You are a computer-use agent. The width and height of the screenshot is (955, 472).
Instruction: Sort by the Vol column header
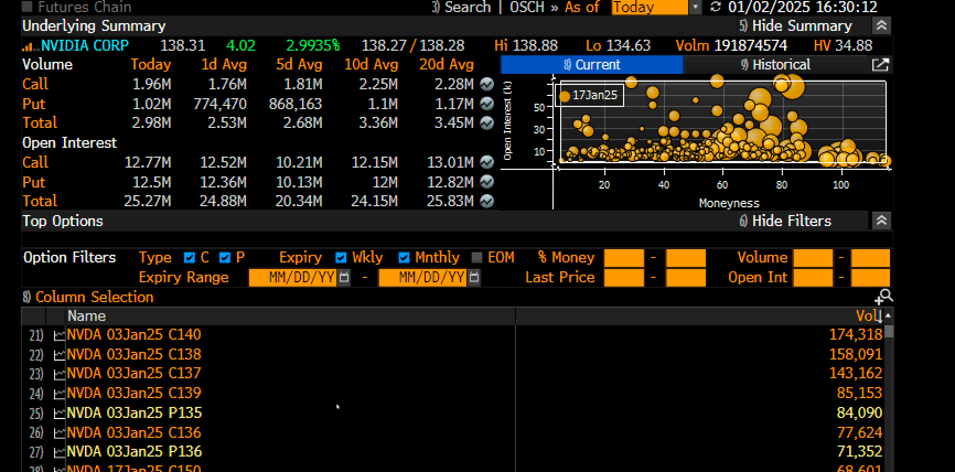pos(868,316)
